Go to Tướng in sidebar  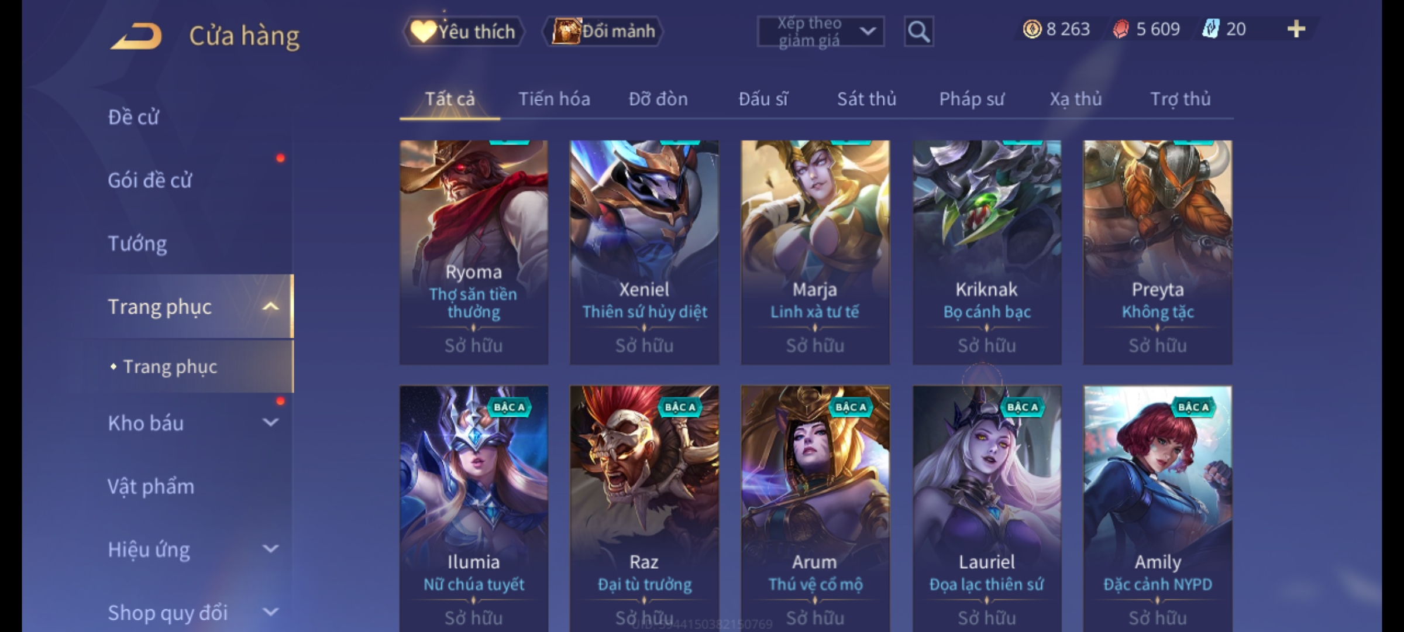[x=137, y=243]
